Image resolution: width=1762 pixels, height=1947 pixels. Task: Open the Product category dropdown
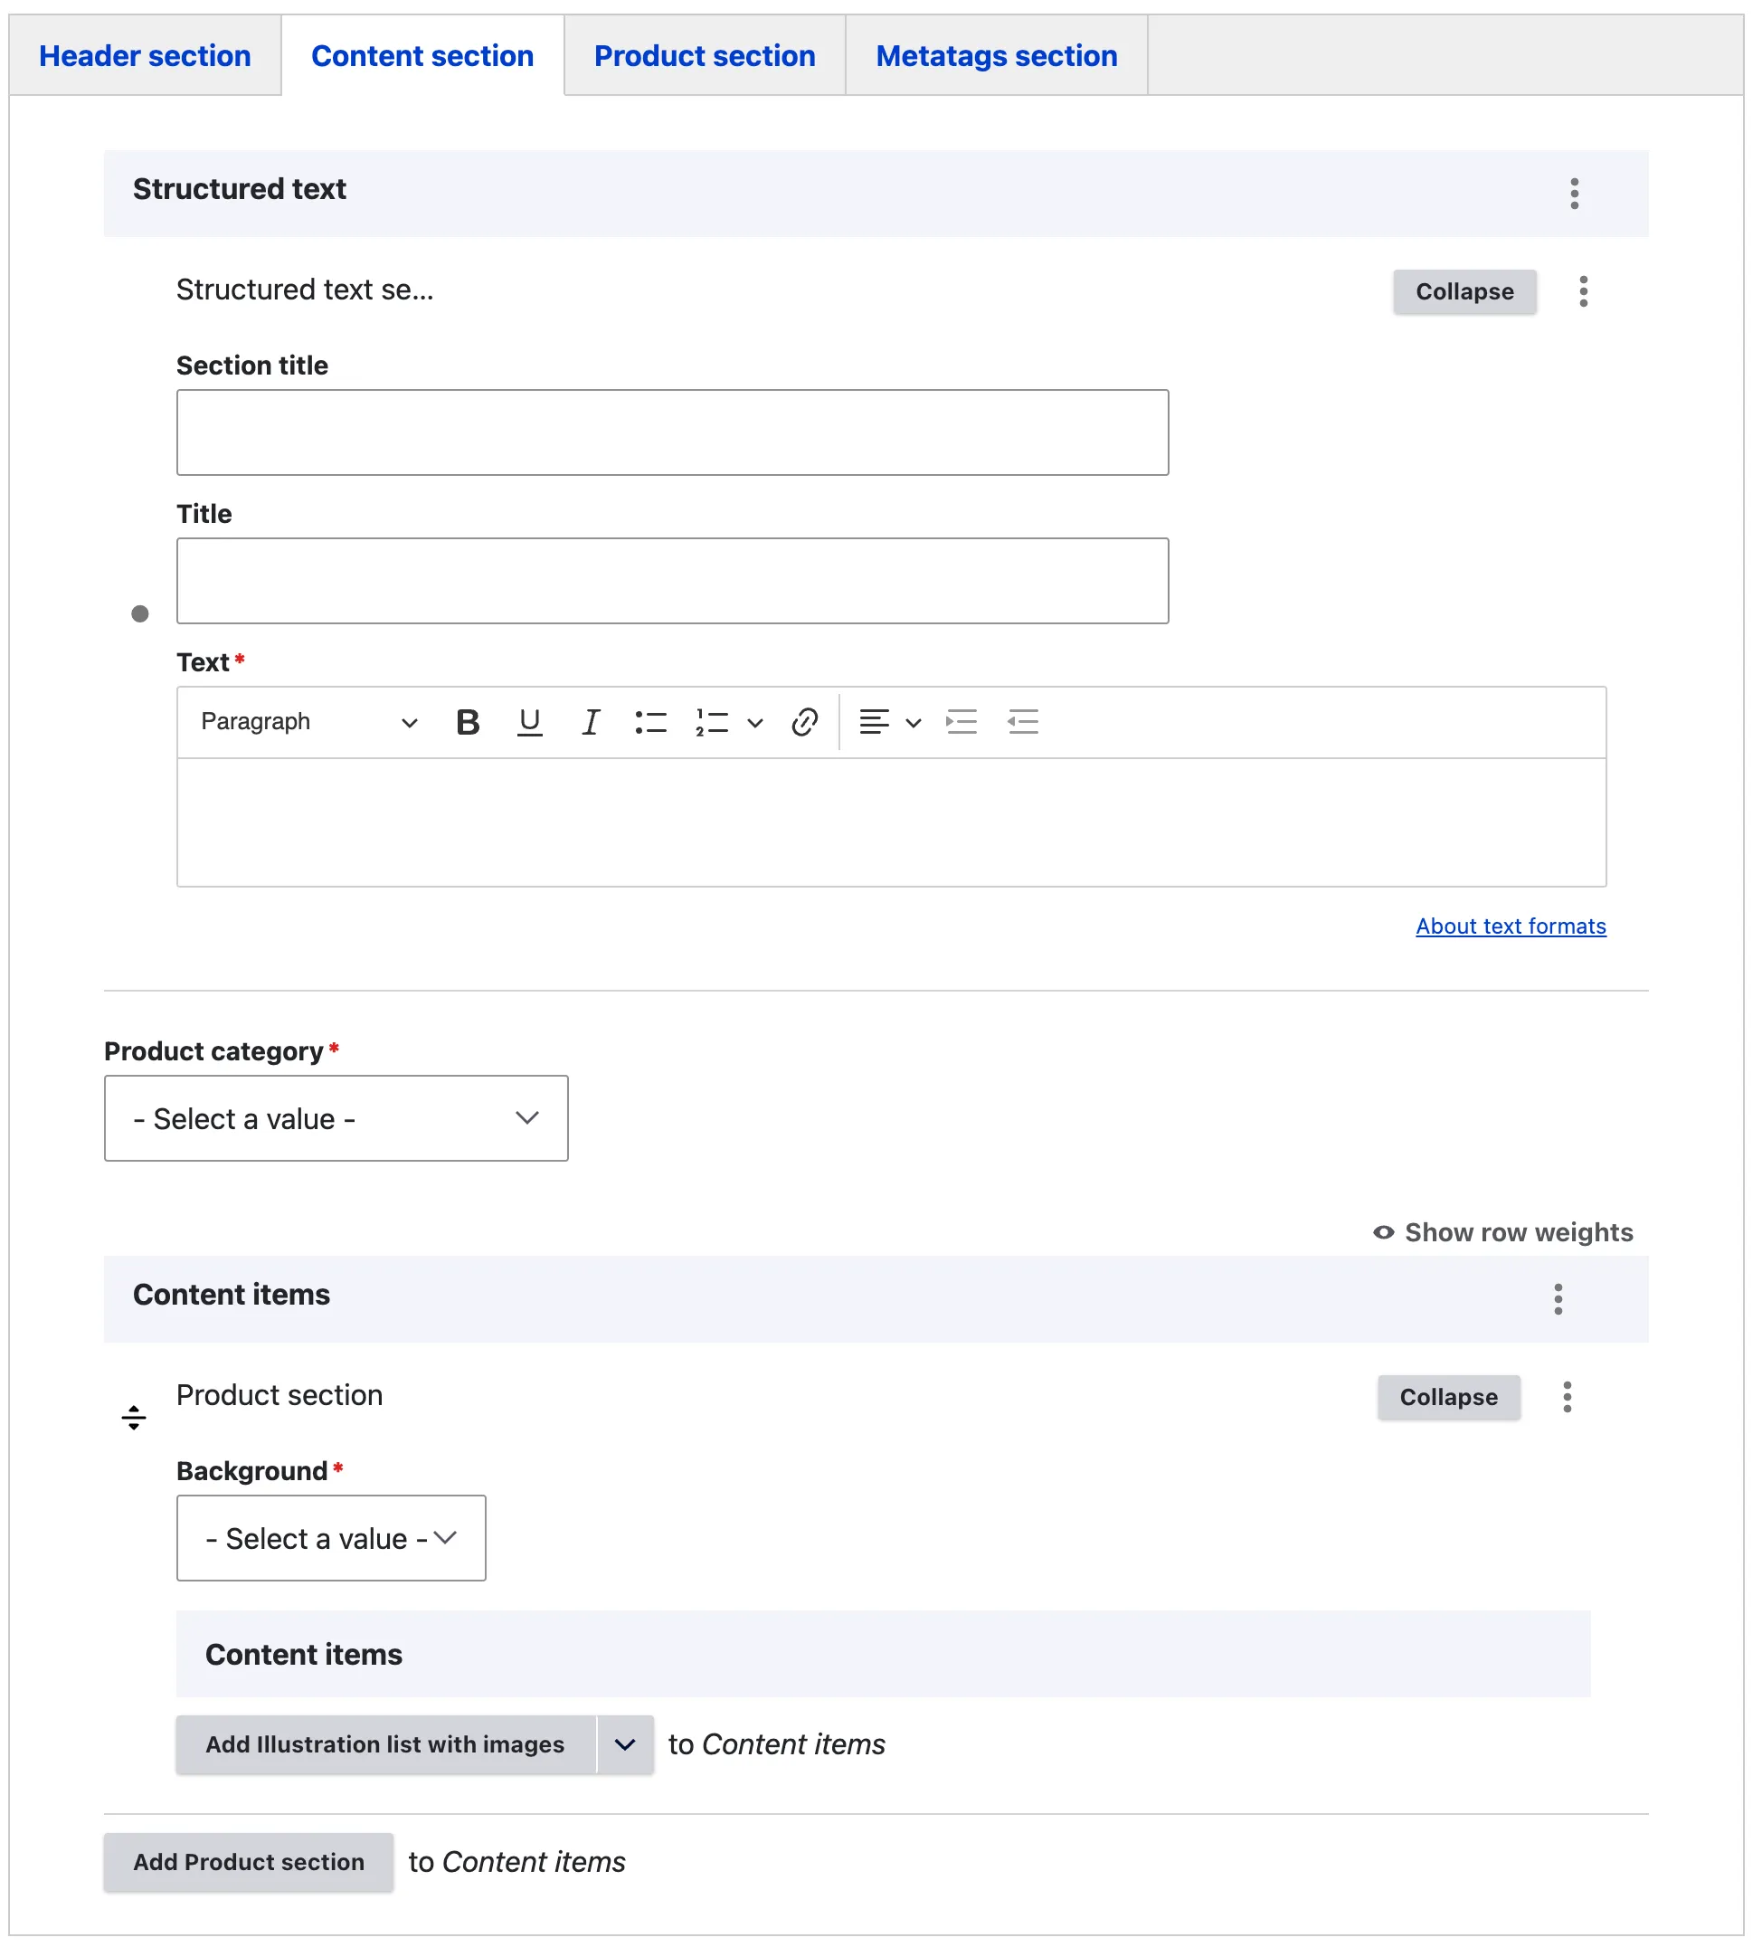(x=336, y=1118)
